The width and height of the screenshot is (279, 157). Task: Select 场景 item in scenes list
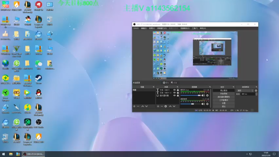tap(144, 90)
